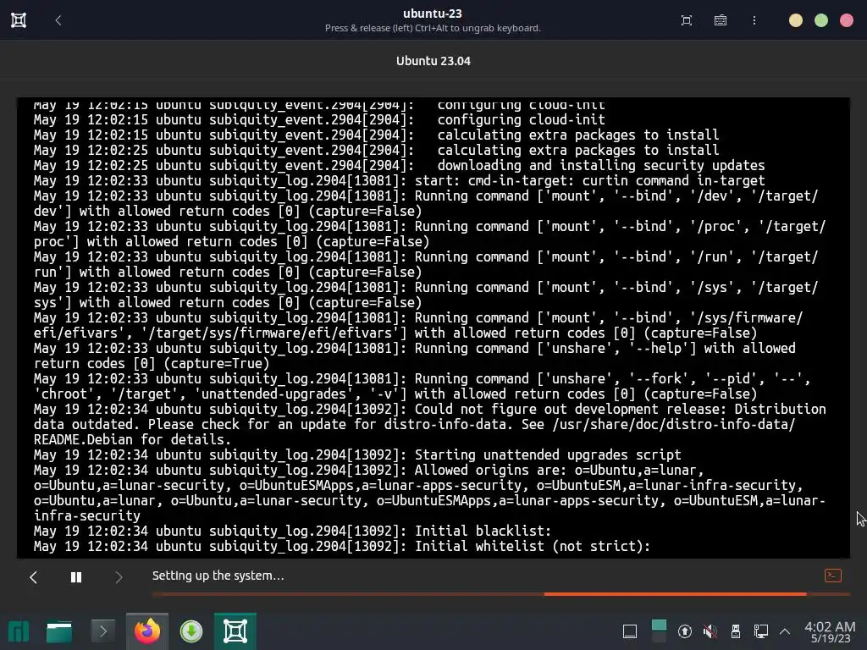Advance to next installer slide

pos(119,577)
